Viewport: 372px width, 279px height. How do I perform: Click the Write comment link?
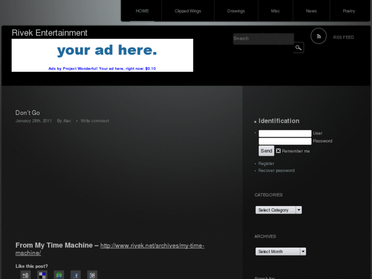95,121
